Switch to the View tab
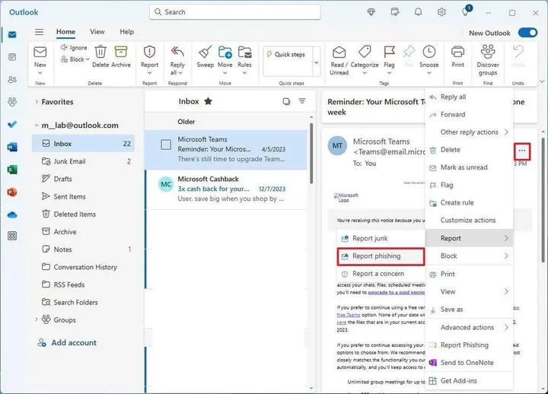Viewport: 548px width, 394px height. 97,32
